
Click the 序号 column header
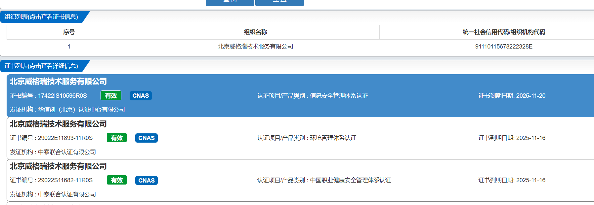point(69,32)
